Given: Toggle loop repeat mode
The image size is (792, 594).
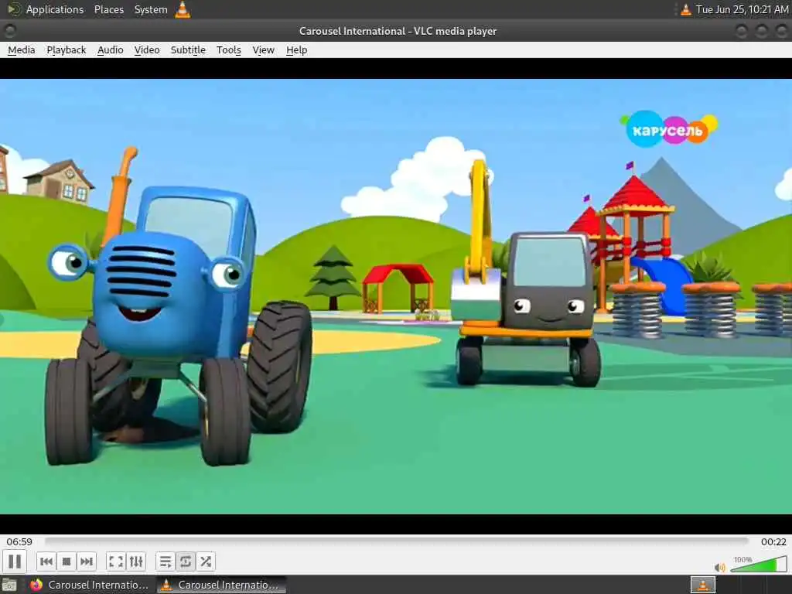Looking at the screenshot, I should pyautogui.click(x=186, y=562).
